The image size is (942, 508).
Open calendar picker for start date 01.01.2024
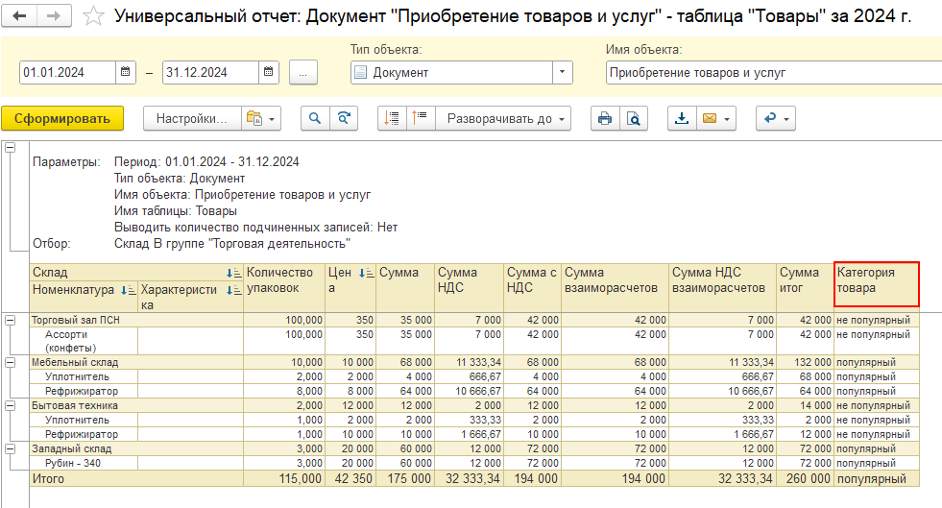coord(126,72)
